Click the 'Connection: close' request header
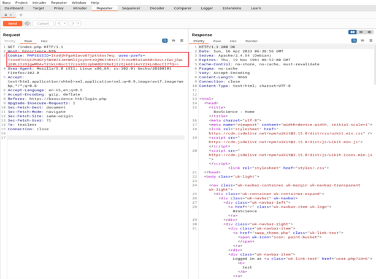The image size is (376, 279). 28,129
